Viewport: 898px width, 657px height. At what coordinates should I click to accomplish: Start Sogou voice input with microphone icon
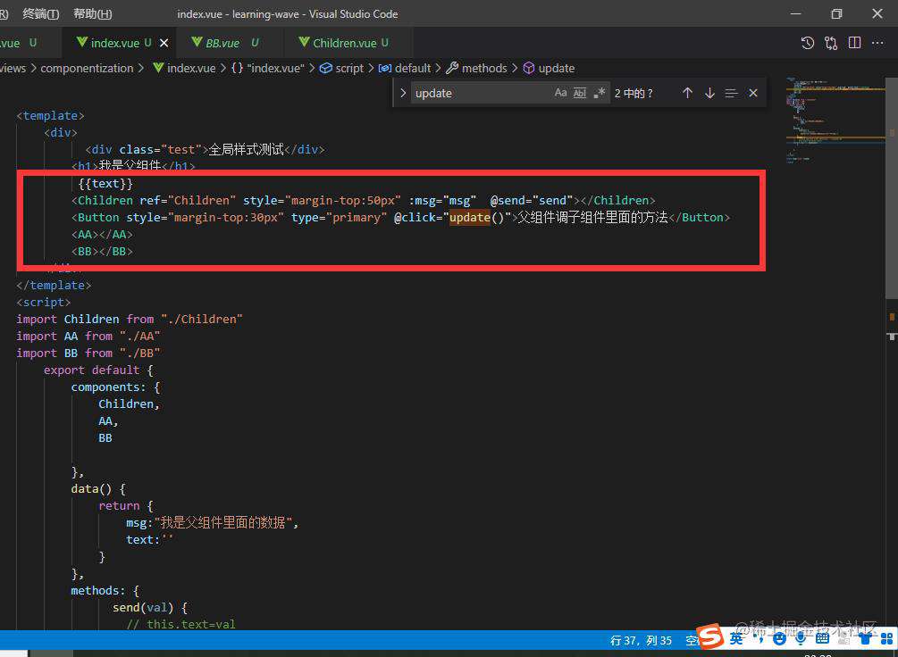pos(801,637)
